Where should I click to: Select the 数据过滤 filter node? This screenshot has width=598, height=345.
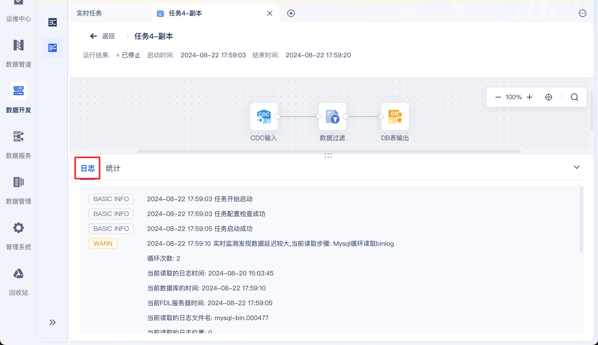(x=332, y=117)
